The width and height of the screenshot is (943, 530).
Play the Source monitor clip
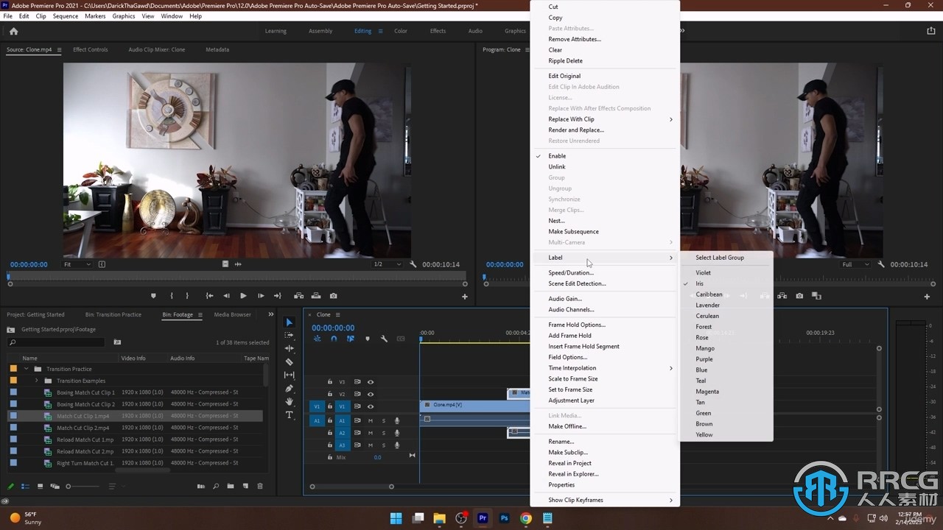tap(243, 296)
